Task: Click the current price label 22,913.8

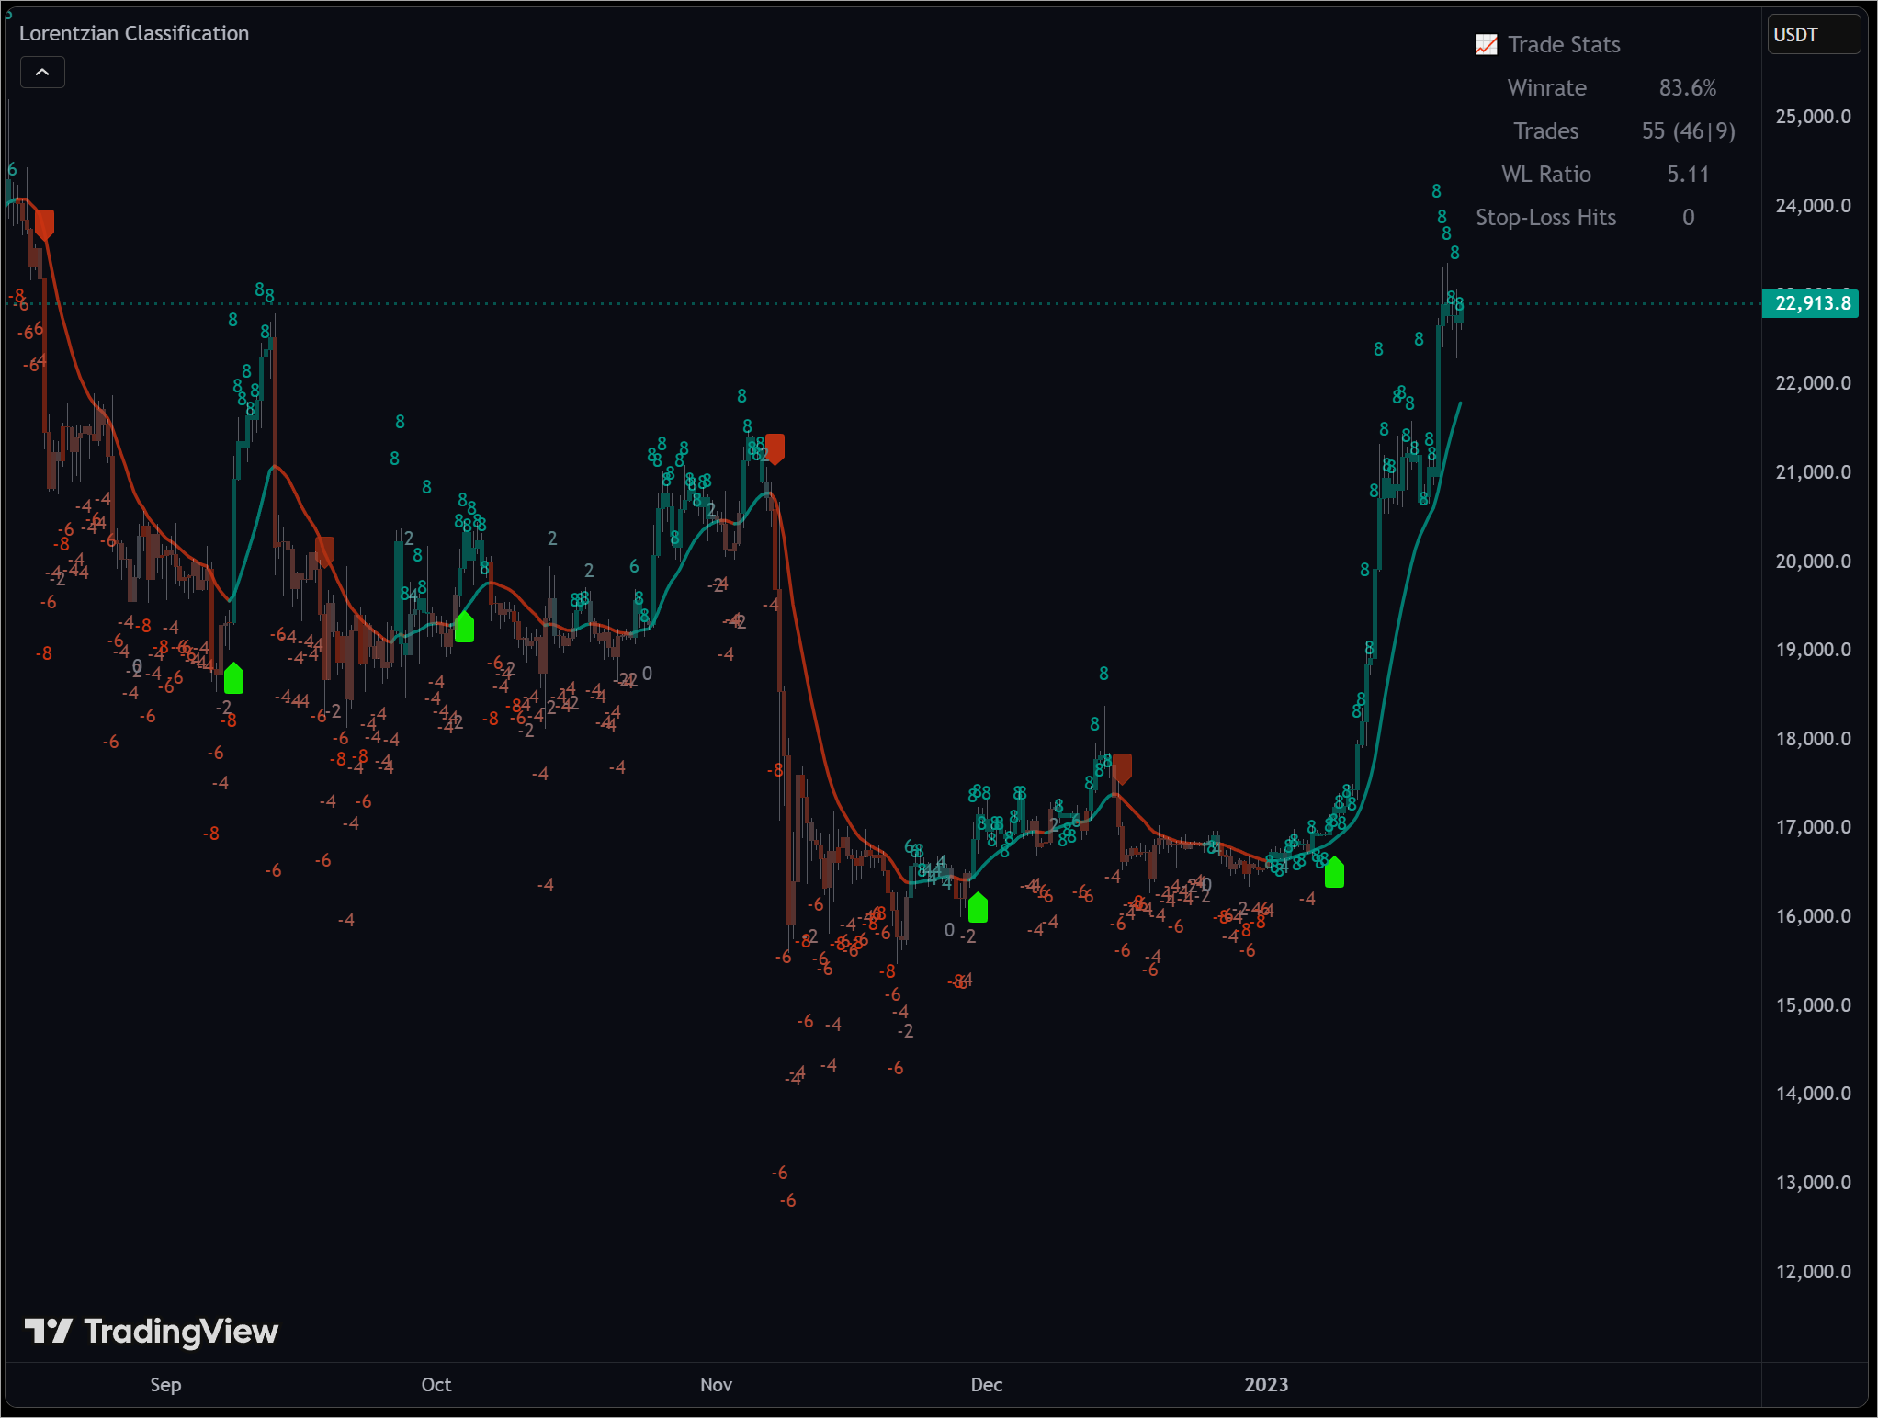Action: click(x=1811, y=303)
